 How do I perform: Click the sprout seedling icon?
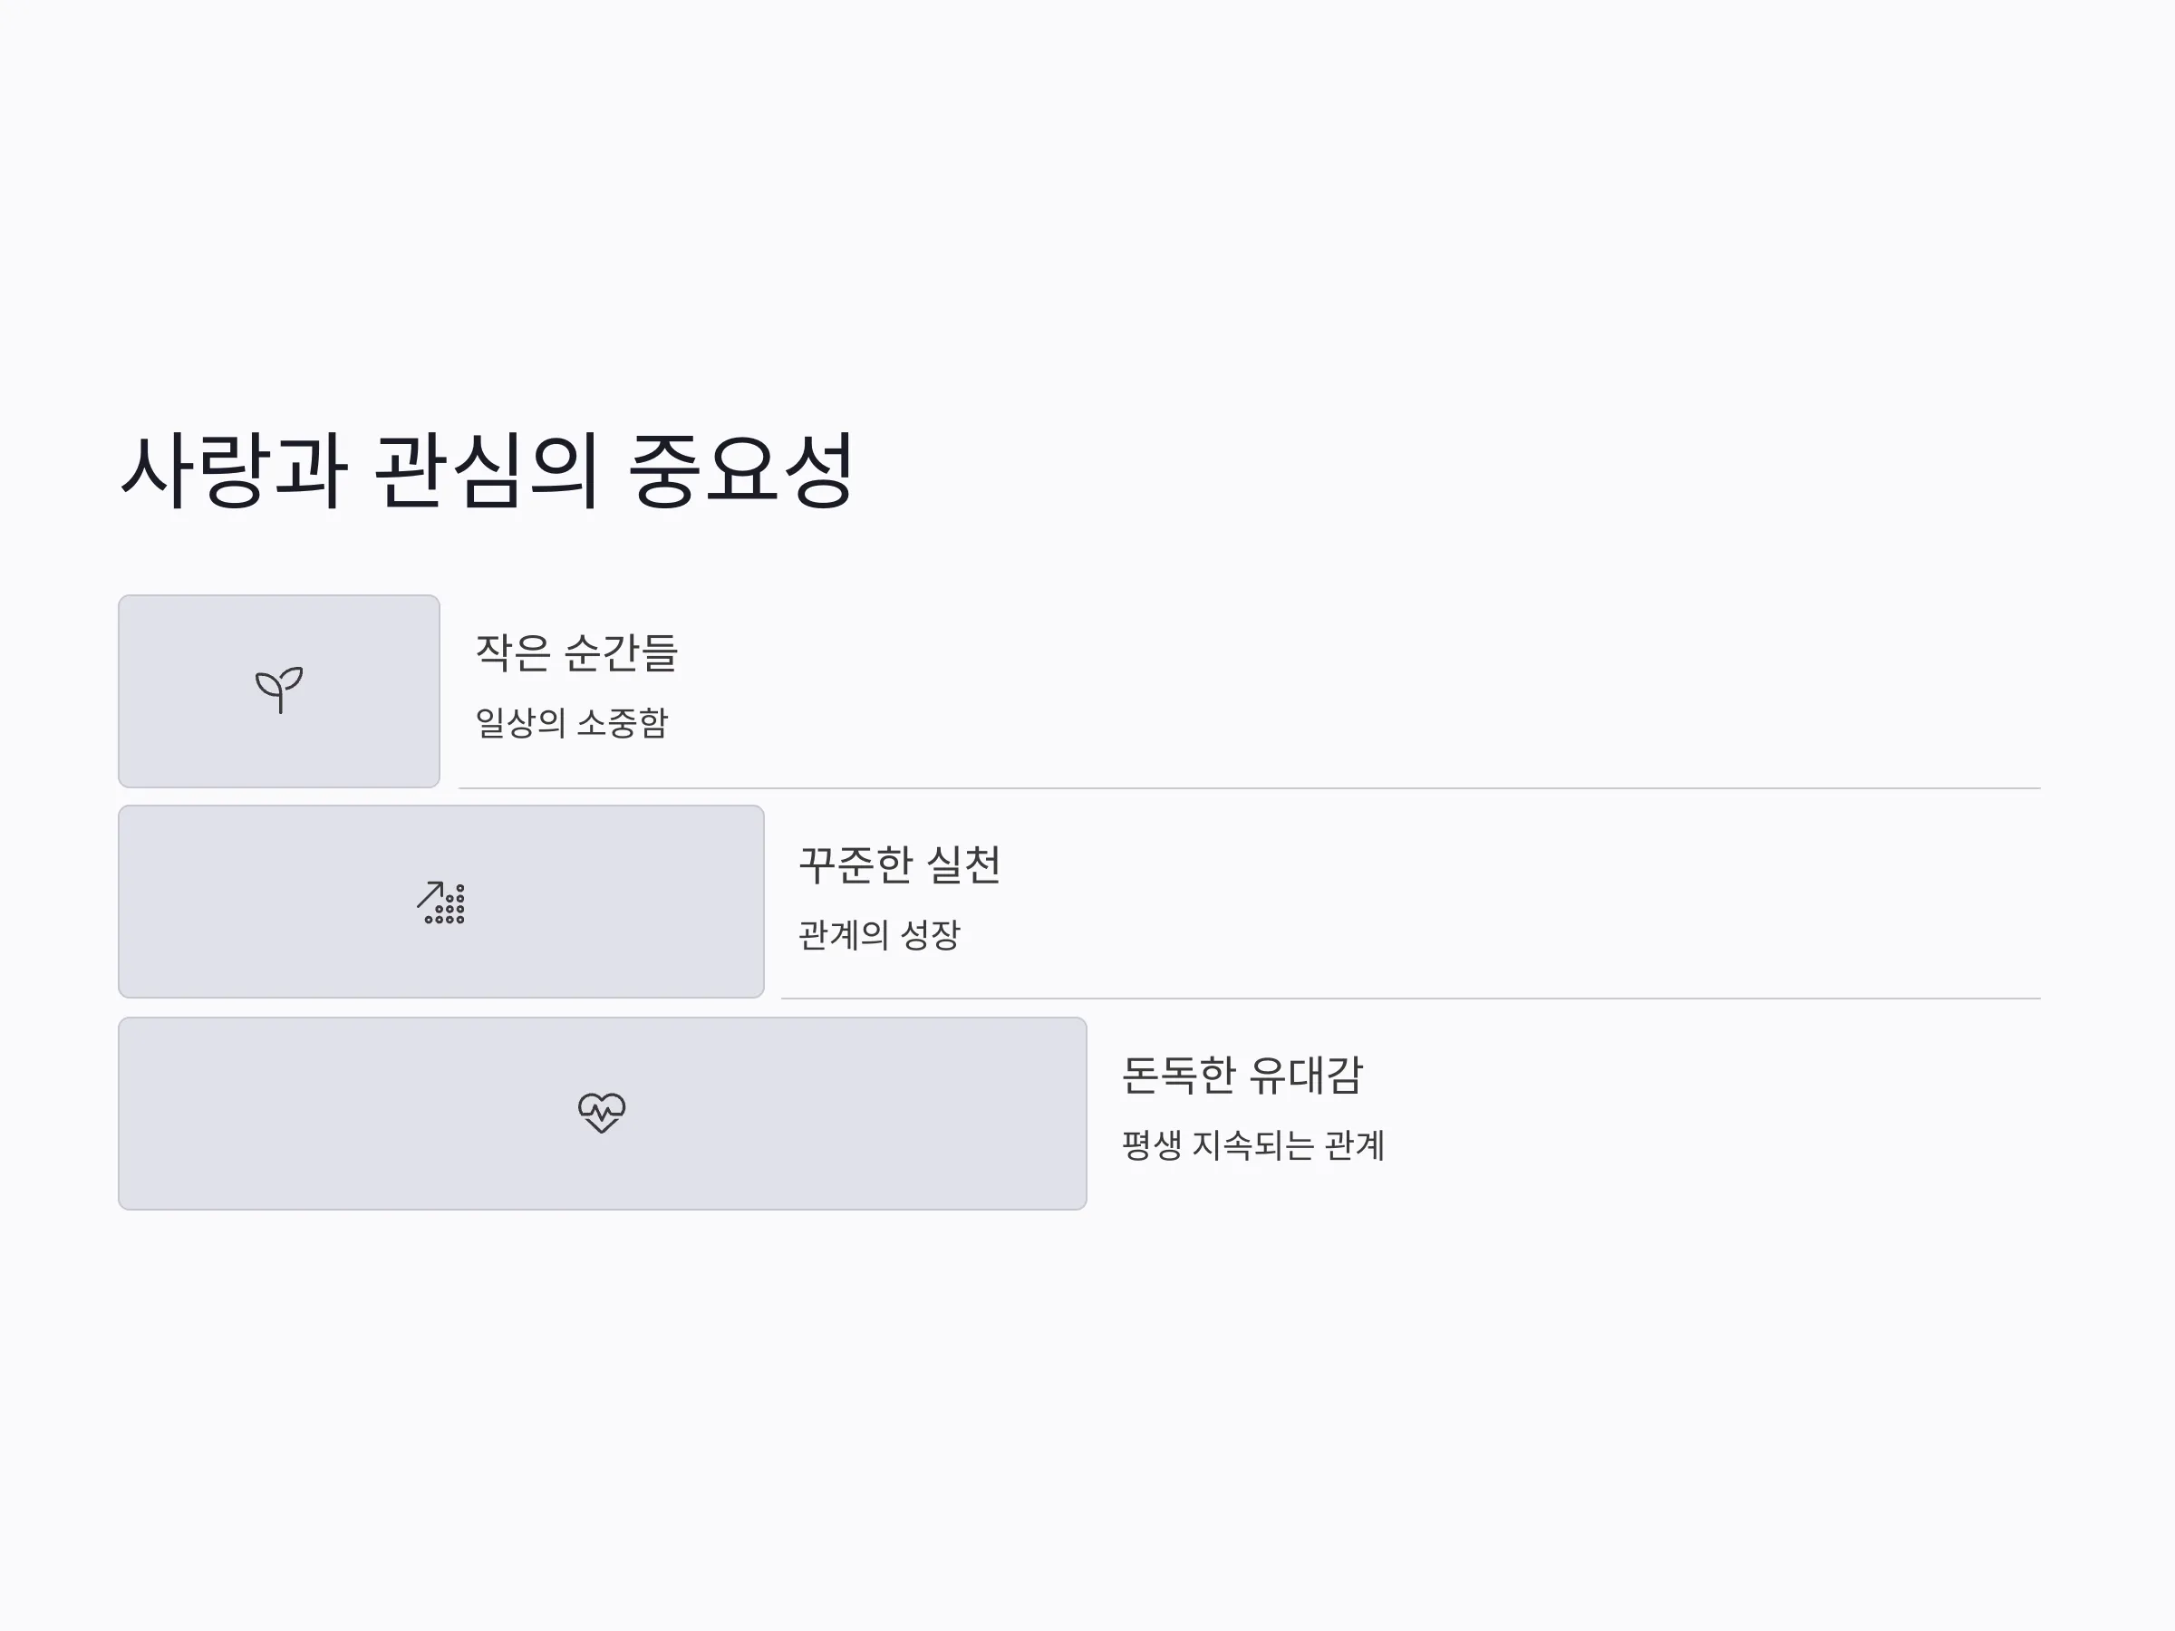(279, 690)
